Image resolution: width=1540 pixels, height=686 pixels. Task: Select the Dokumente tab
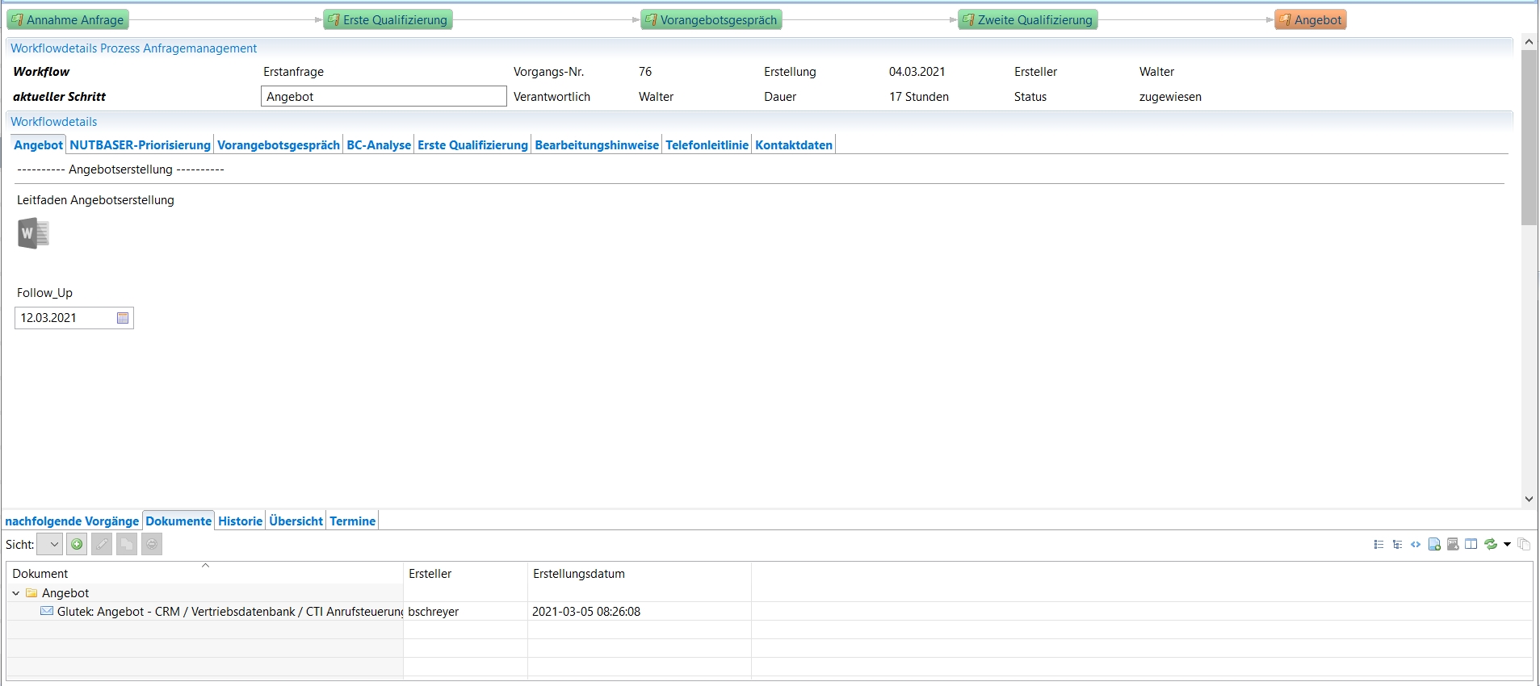coord(178,521)
